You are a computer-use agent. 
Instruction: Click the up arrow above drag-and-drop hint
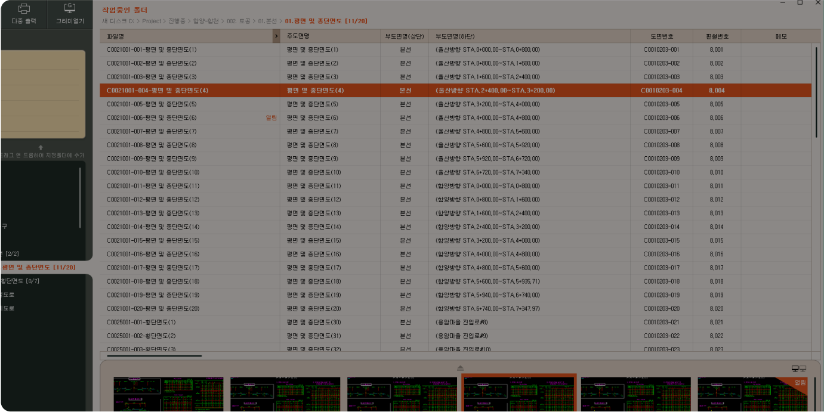pyautogui.click(x=41, y=147)
